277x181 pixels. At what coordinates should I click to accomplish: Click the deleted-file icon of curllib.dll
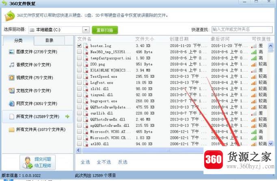pyautogui.click(x=86, y=113)
